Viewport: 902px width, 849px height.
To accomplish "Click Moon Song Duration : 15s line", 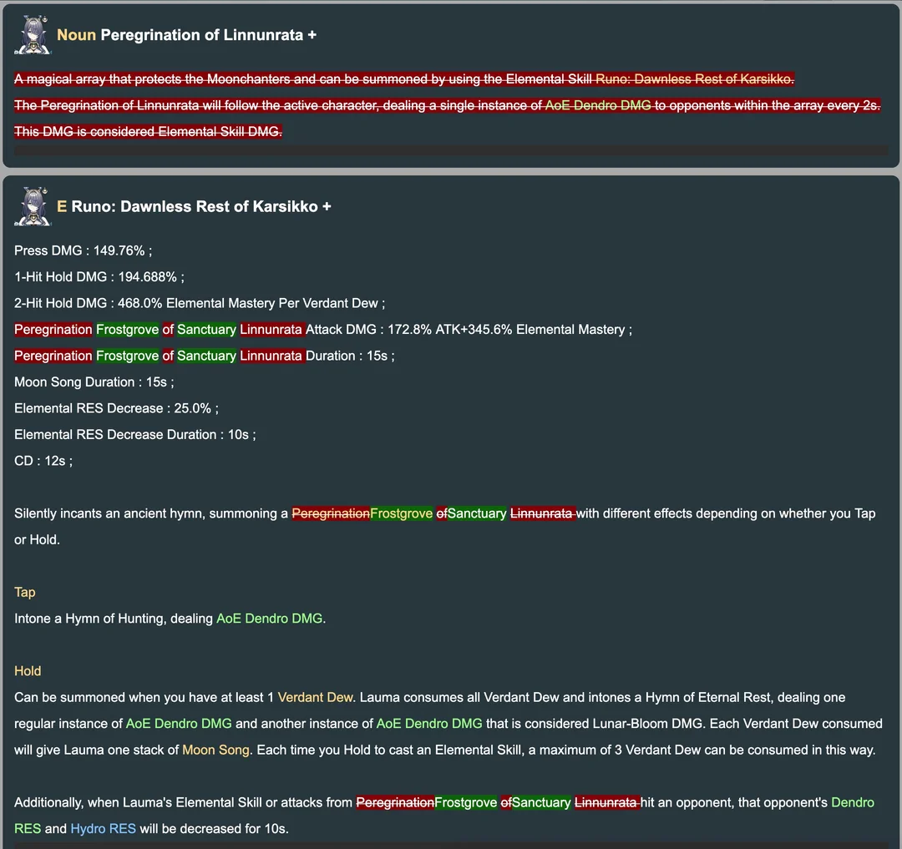I will pyautogui.click(x=94, y=382).
